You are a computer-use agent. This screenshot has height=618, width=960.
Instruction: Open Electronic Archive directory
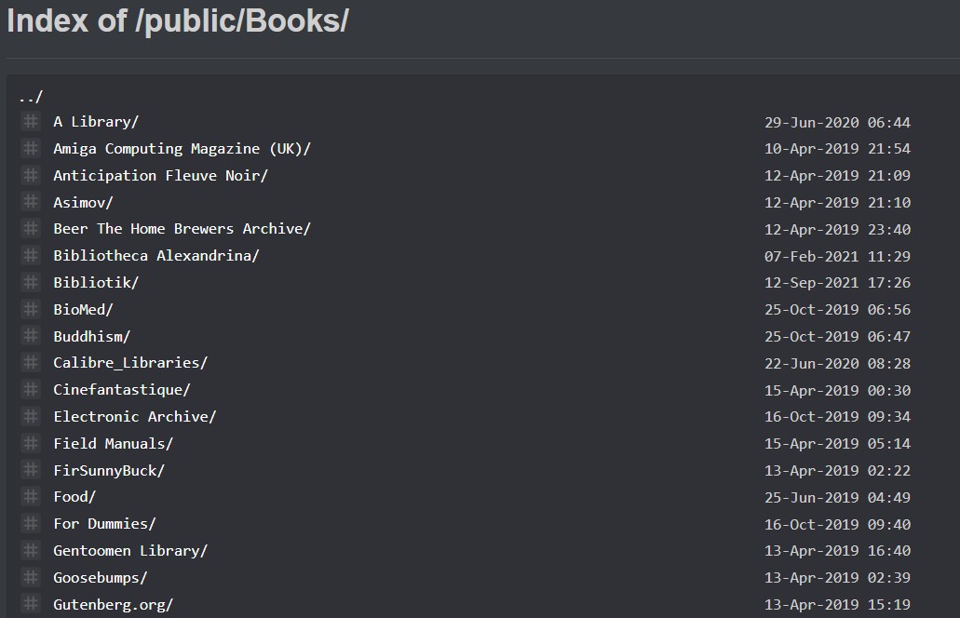(135, 417)
